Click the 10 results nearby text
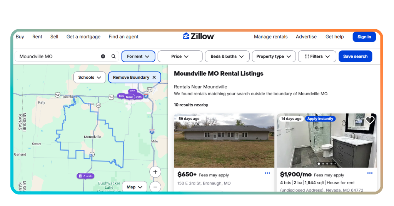The image size is (394, 206). pyautogui.click(x=191, y=105)
